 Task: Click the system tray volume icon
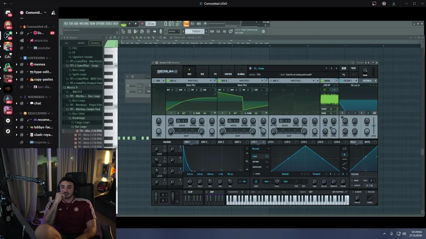click(404, 234)
